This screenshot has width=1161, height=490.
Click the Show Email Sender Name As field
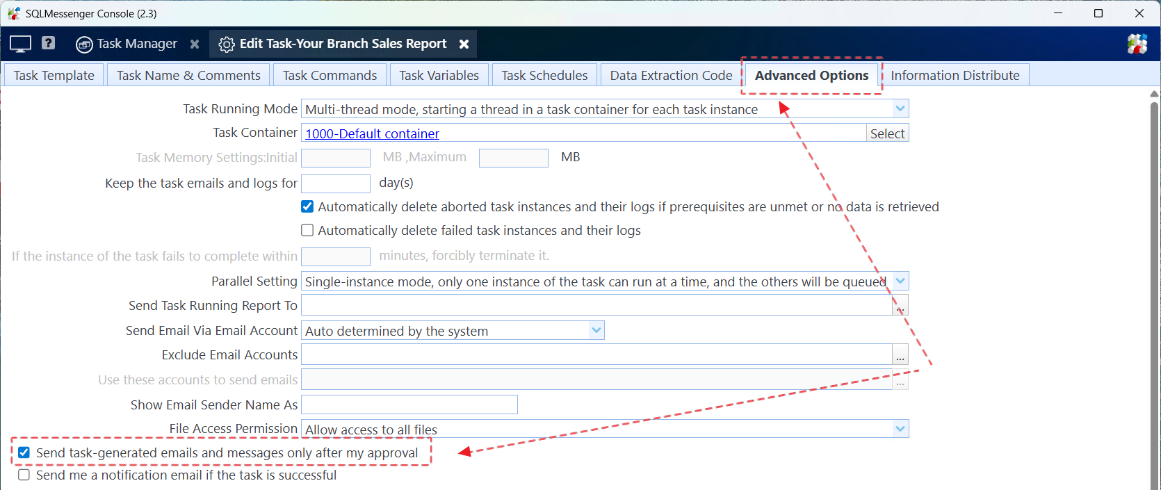[x=409, y=405]
